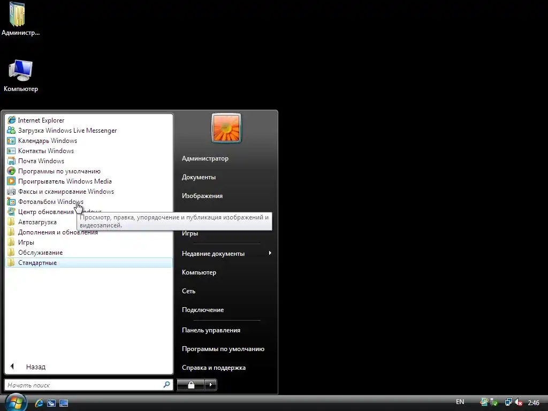Viewport: 548px width, 411px height.
Task: Launch Проигрыватель Windows Media icon
Action: click(x=11, y=181)
